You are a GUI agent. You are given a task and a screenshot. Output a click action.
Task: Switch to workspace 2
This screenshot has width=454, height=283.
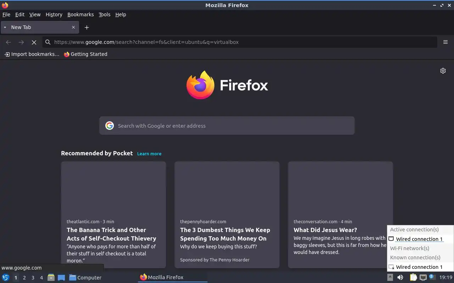[x=24, y=278]
